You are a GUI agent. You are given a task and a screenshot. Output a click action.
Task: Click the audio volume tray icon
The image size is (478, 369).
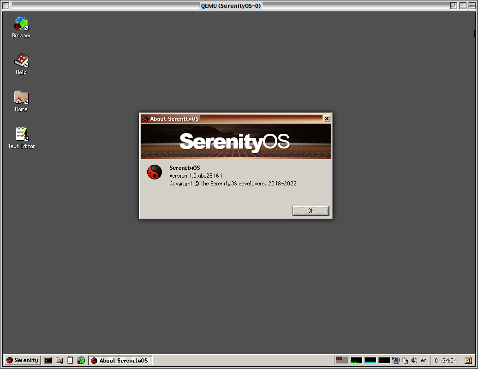pyautogui.click(x=414, y=361)
